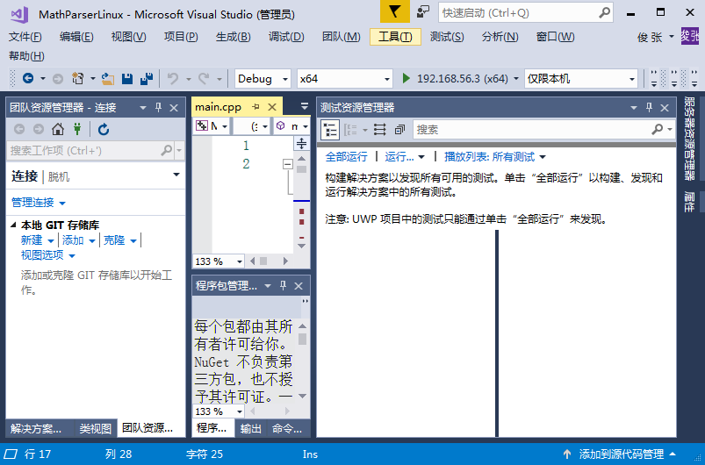Open the quick launch search magnifier
The height and width of the screenshot is (465, 705).
[605, 12]
